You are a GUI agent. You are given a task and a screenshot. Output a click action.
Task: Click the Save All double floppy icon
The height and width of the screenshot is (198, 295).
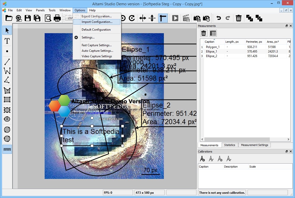pos(37,18)
